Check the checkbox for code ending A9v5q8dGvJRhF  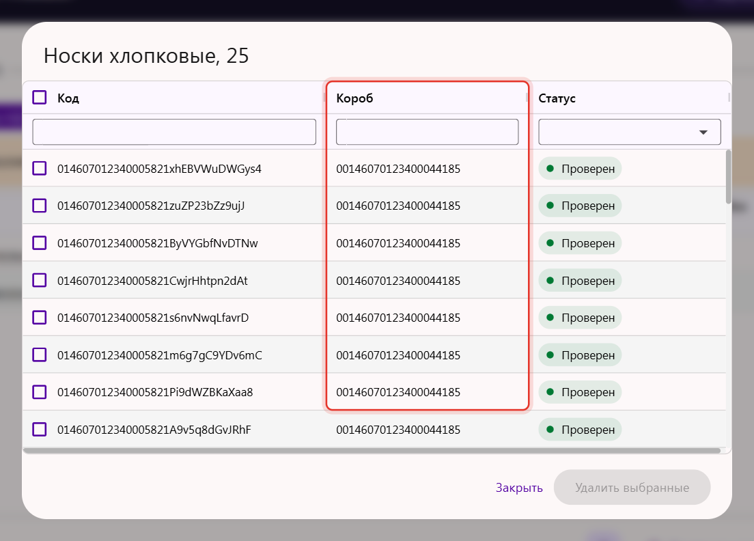coord(40,430)
